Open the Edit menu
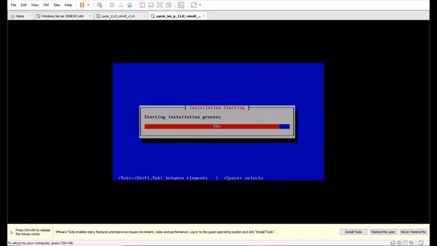This screenshot has width=437, height=246. point(24,5)
